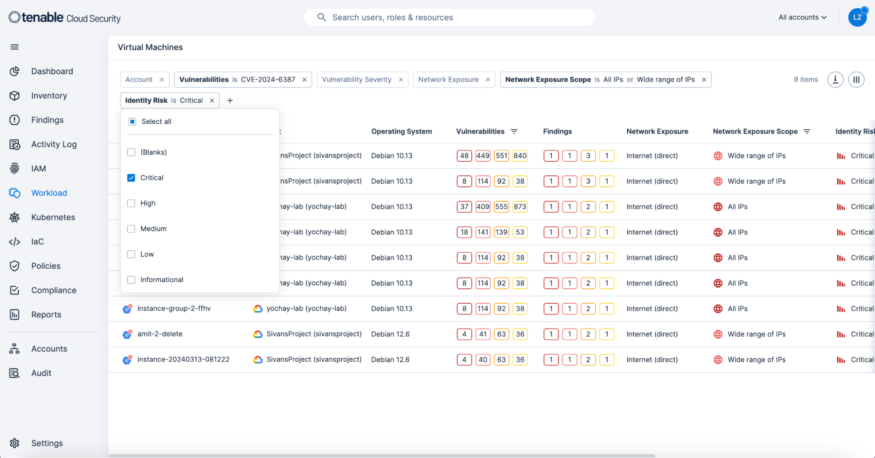Open IAM fingerprint icon in sidebar
The width and height of the screenshot is (875, 458).
(14, 169)
